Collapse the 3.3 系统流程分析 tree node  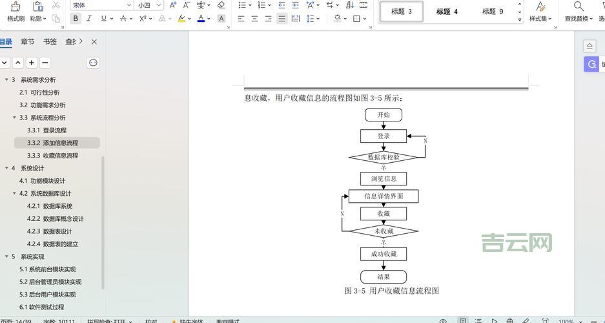coord(14,118)
